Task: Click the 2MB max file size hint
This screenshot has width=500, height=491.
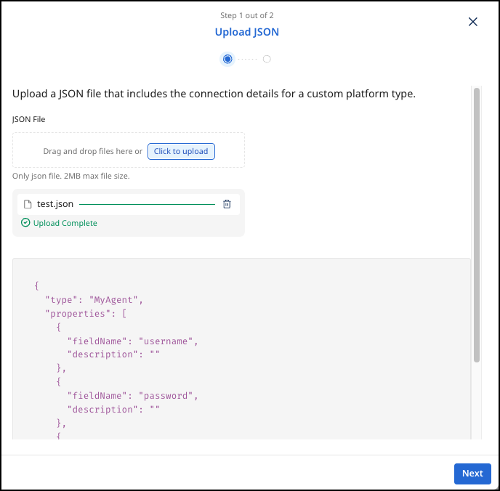Action: pyautogui.click(x=70, y=176)
